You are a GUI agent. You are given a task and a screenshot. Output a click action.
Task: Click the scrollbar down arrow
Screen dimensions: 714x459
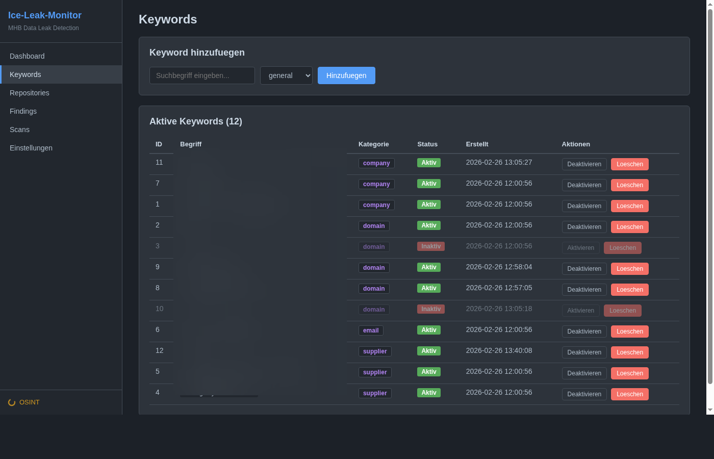[x=710, y=410]
